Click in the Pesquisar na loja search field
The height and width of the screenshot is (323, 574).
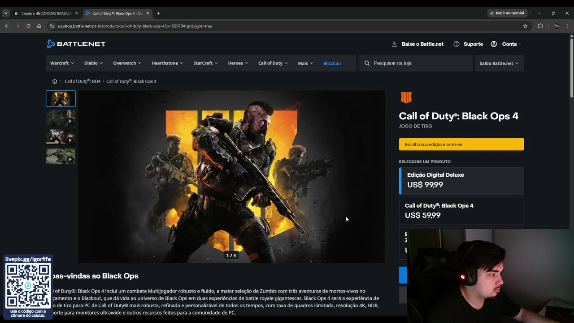click(415, 63)
